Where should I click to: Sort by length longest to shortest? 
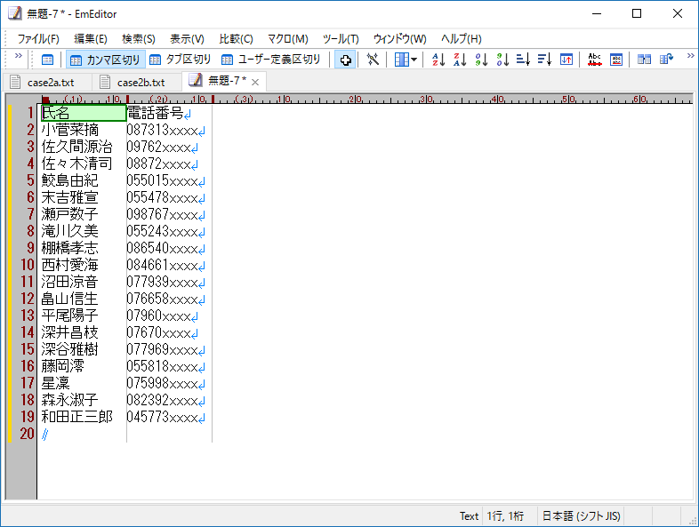click(545, 60)
